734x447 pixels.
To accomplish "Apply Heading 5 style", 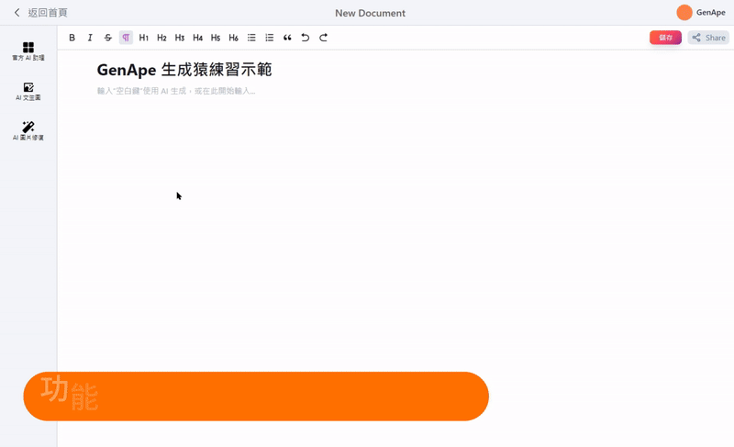I will pyautogui.click(x=216, y=38).
